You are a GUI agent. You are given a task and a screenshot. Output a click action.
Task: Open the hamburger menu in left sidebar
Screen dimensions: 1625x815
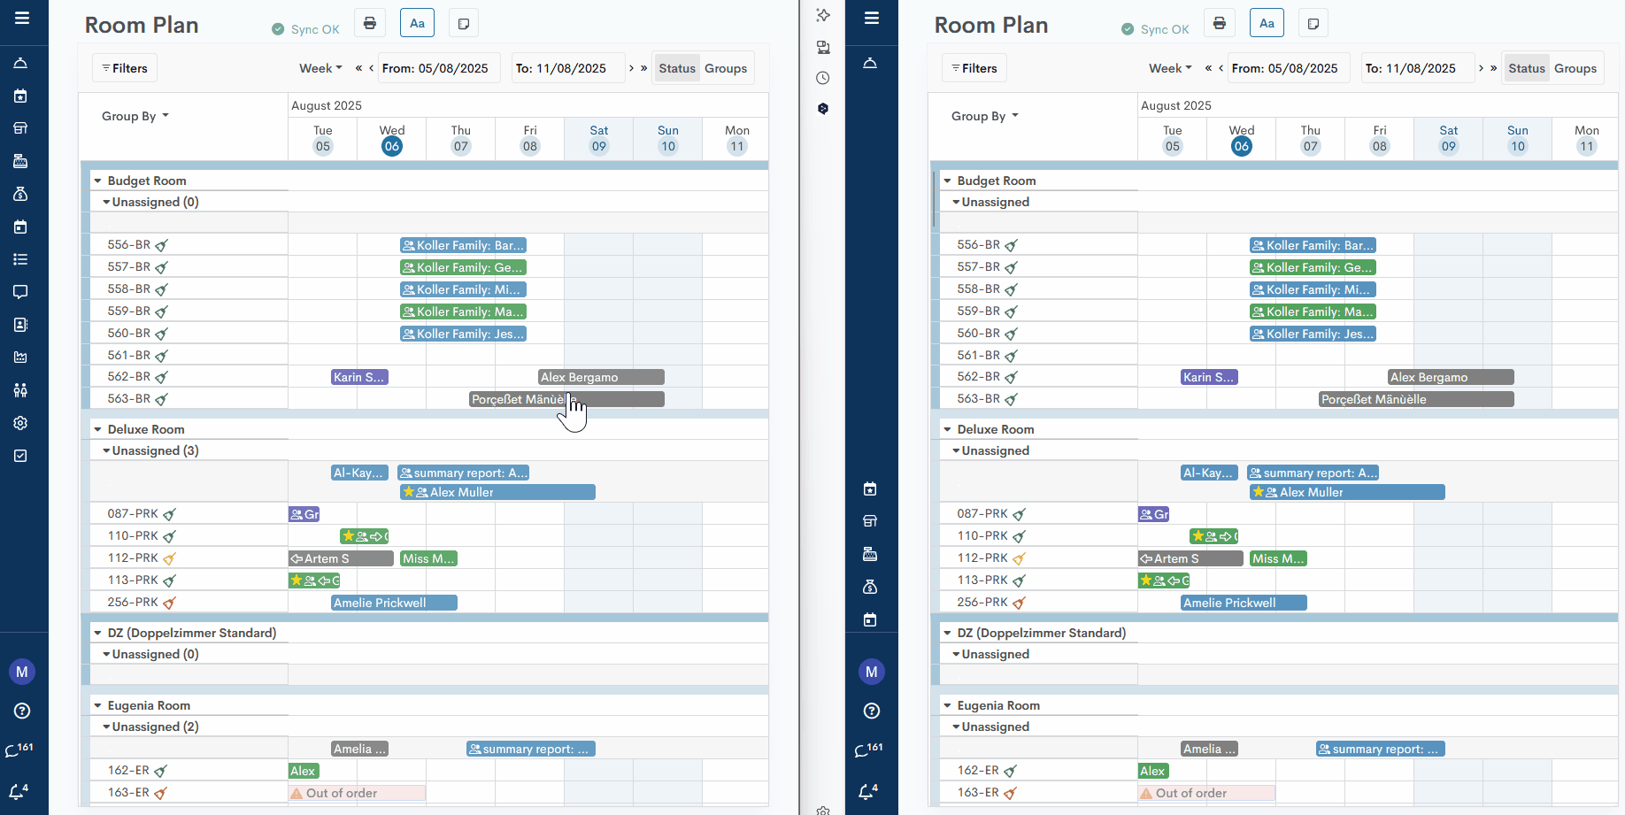[22, 18]
